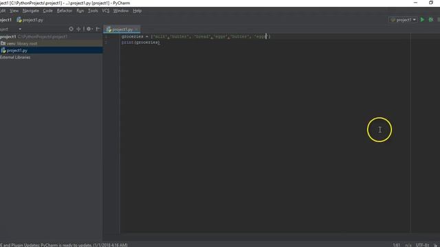Restore down the PyCharm window

(x=431, y=3)
